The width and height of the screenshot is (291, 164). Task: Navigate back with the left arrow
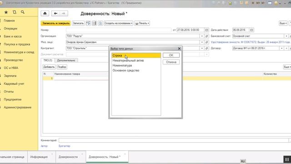pos(55,13)
